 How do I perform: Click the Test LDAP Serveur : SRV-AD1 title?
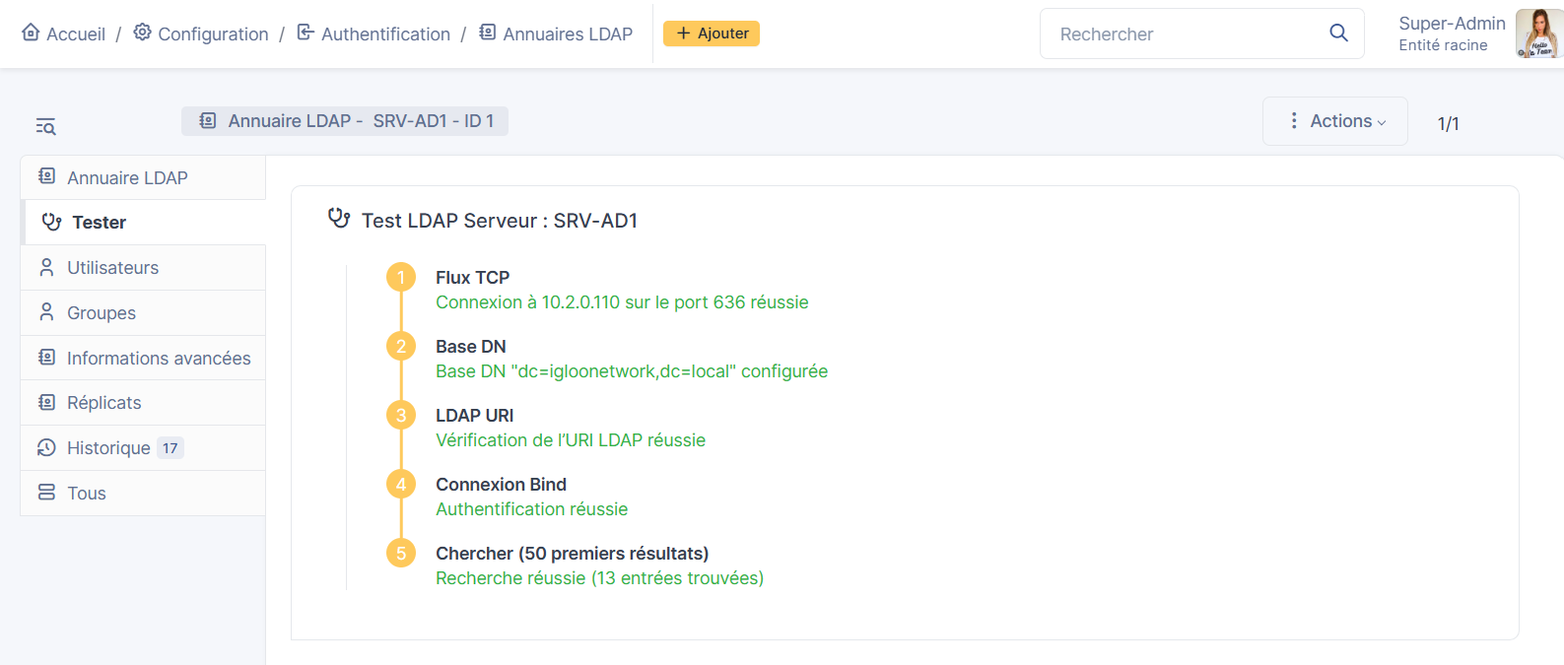point(500,221)
